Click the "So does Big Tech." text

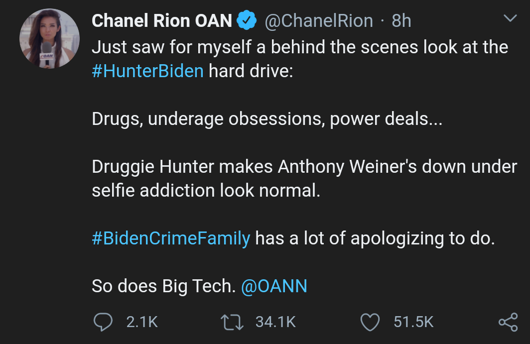coord(163,286)
